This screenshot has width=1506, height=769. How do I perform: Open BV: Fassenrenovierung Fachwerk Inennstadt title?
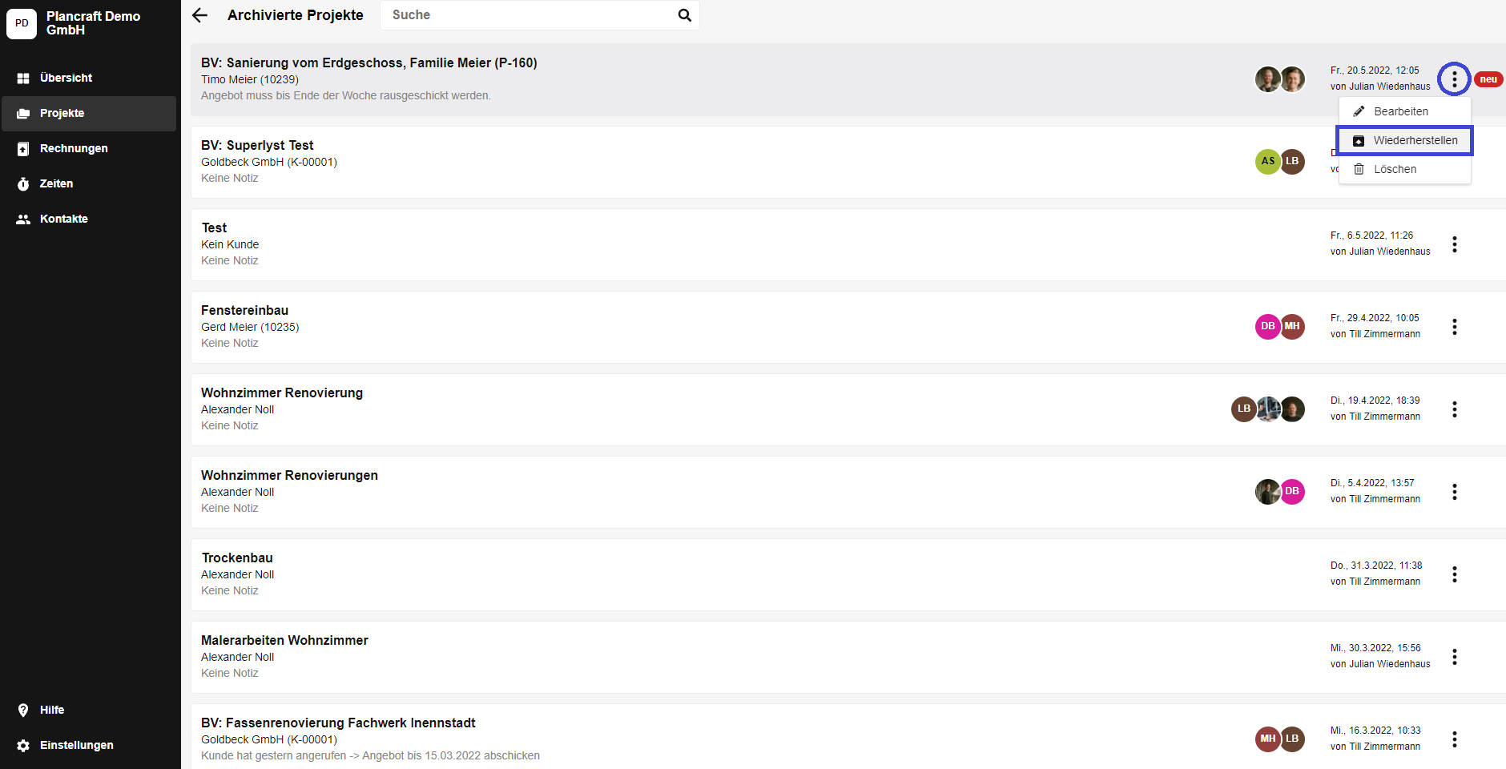(x=338, y=723)
